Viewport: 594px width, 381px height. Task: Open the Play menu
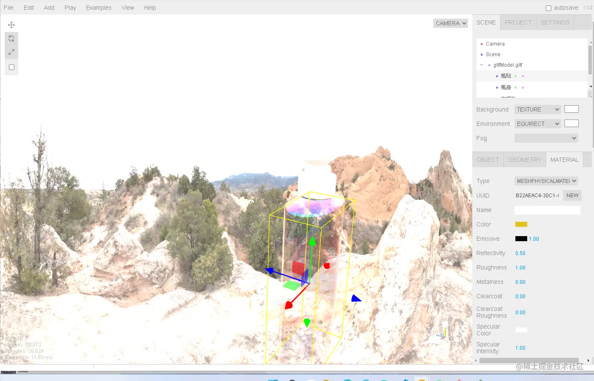tap(70, 8)
